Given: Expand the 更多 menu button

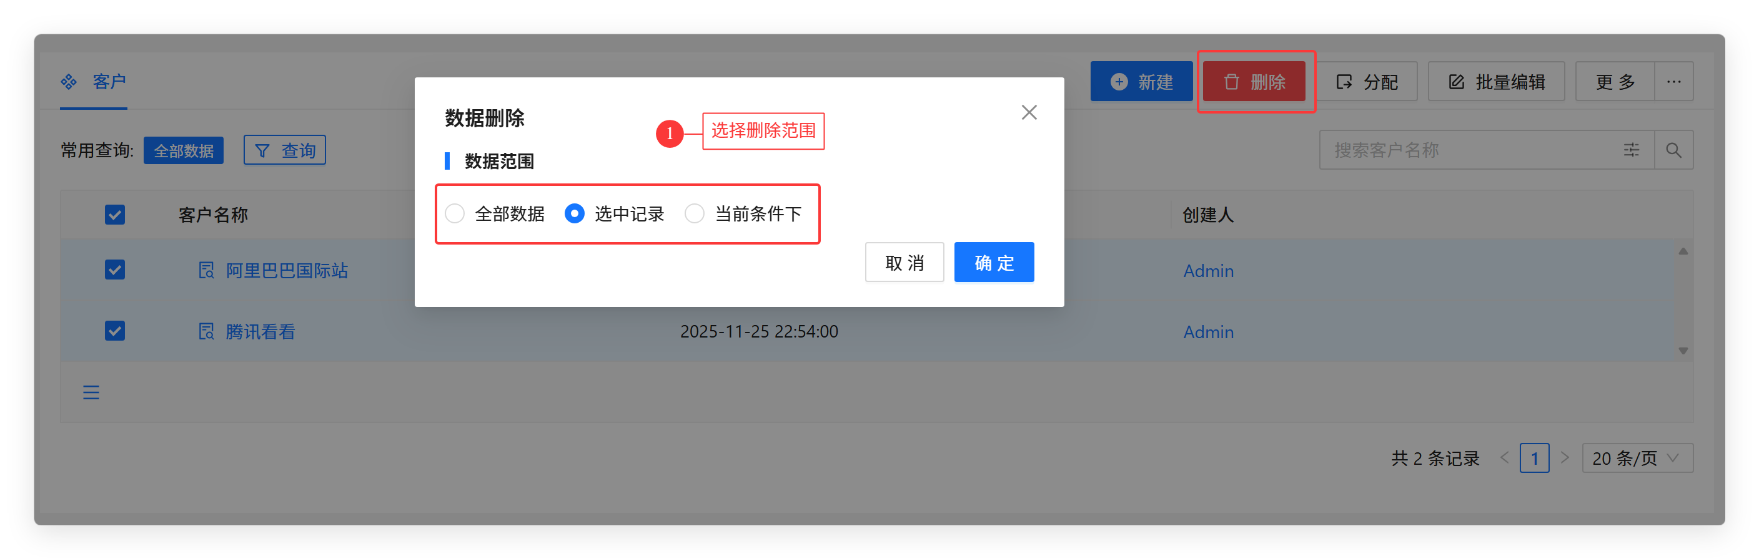Looking at the screenshot, I should tap(1615, 82).
